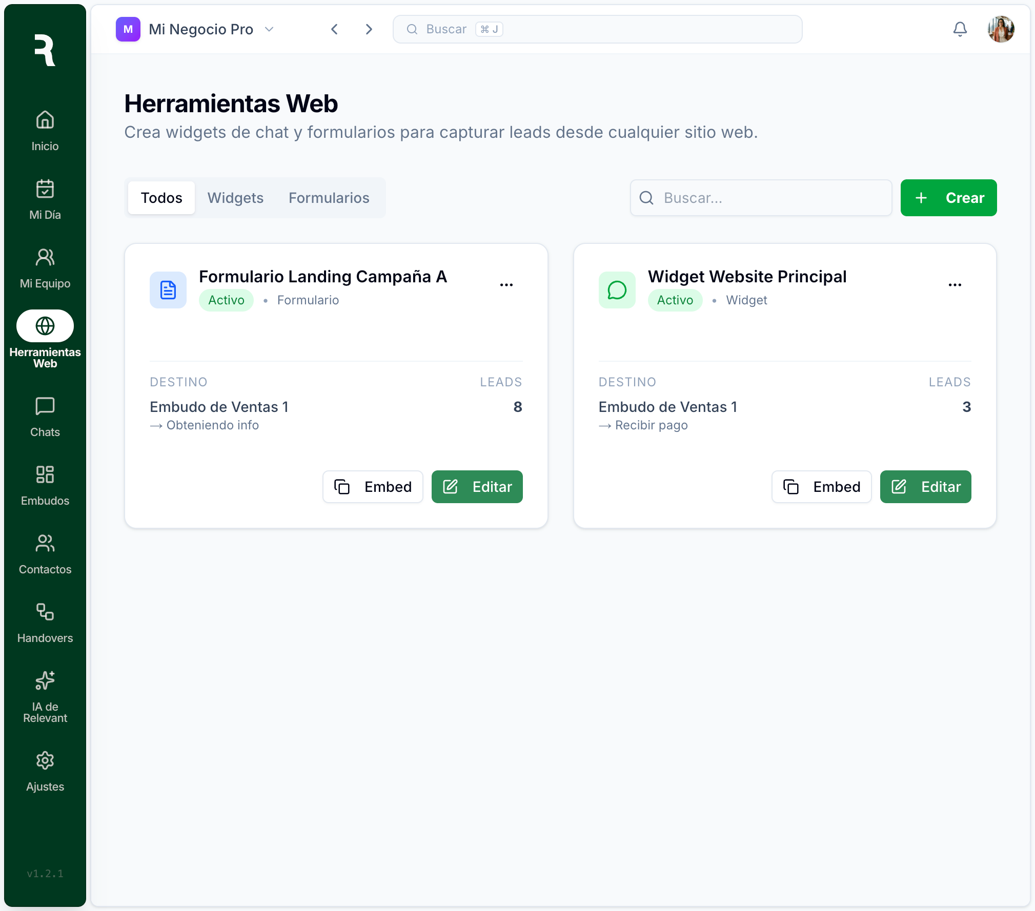The width and height of the screenshot is (1035, 911).
Task: Click Editar on Widget Website Principal
Action: 925,487
